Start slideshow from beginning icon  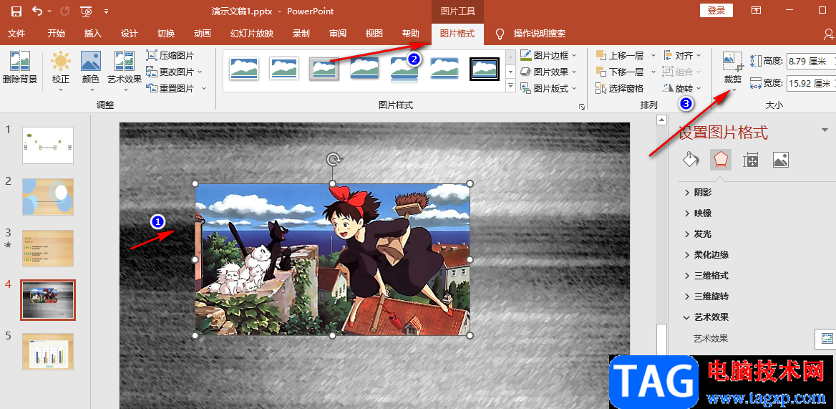86,11
